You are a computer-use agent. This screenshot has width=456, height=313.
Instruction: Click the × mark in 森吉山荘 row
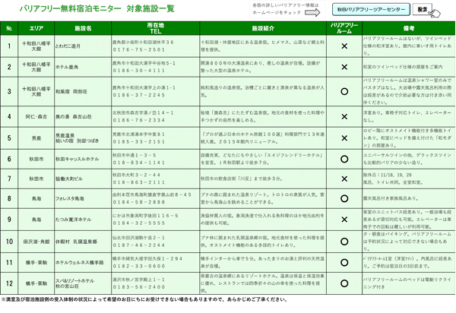(x=344, y=116)
